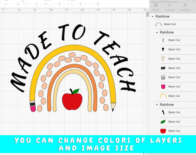Image resolution: width=196 pixels, height=155 pixels.
Task: Select the red apple layer
Action: coord(178,131)
